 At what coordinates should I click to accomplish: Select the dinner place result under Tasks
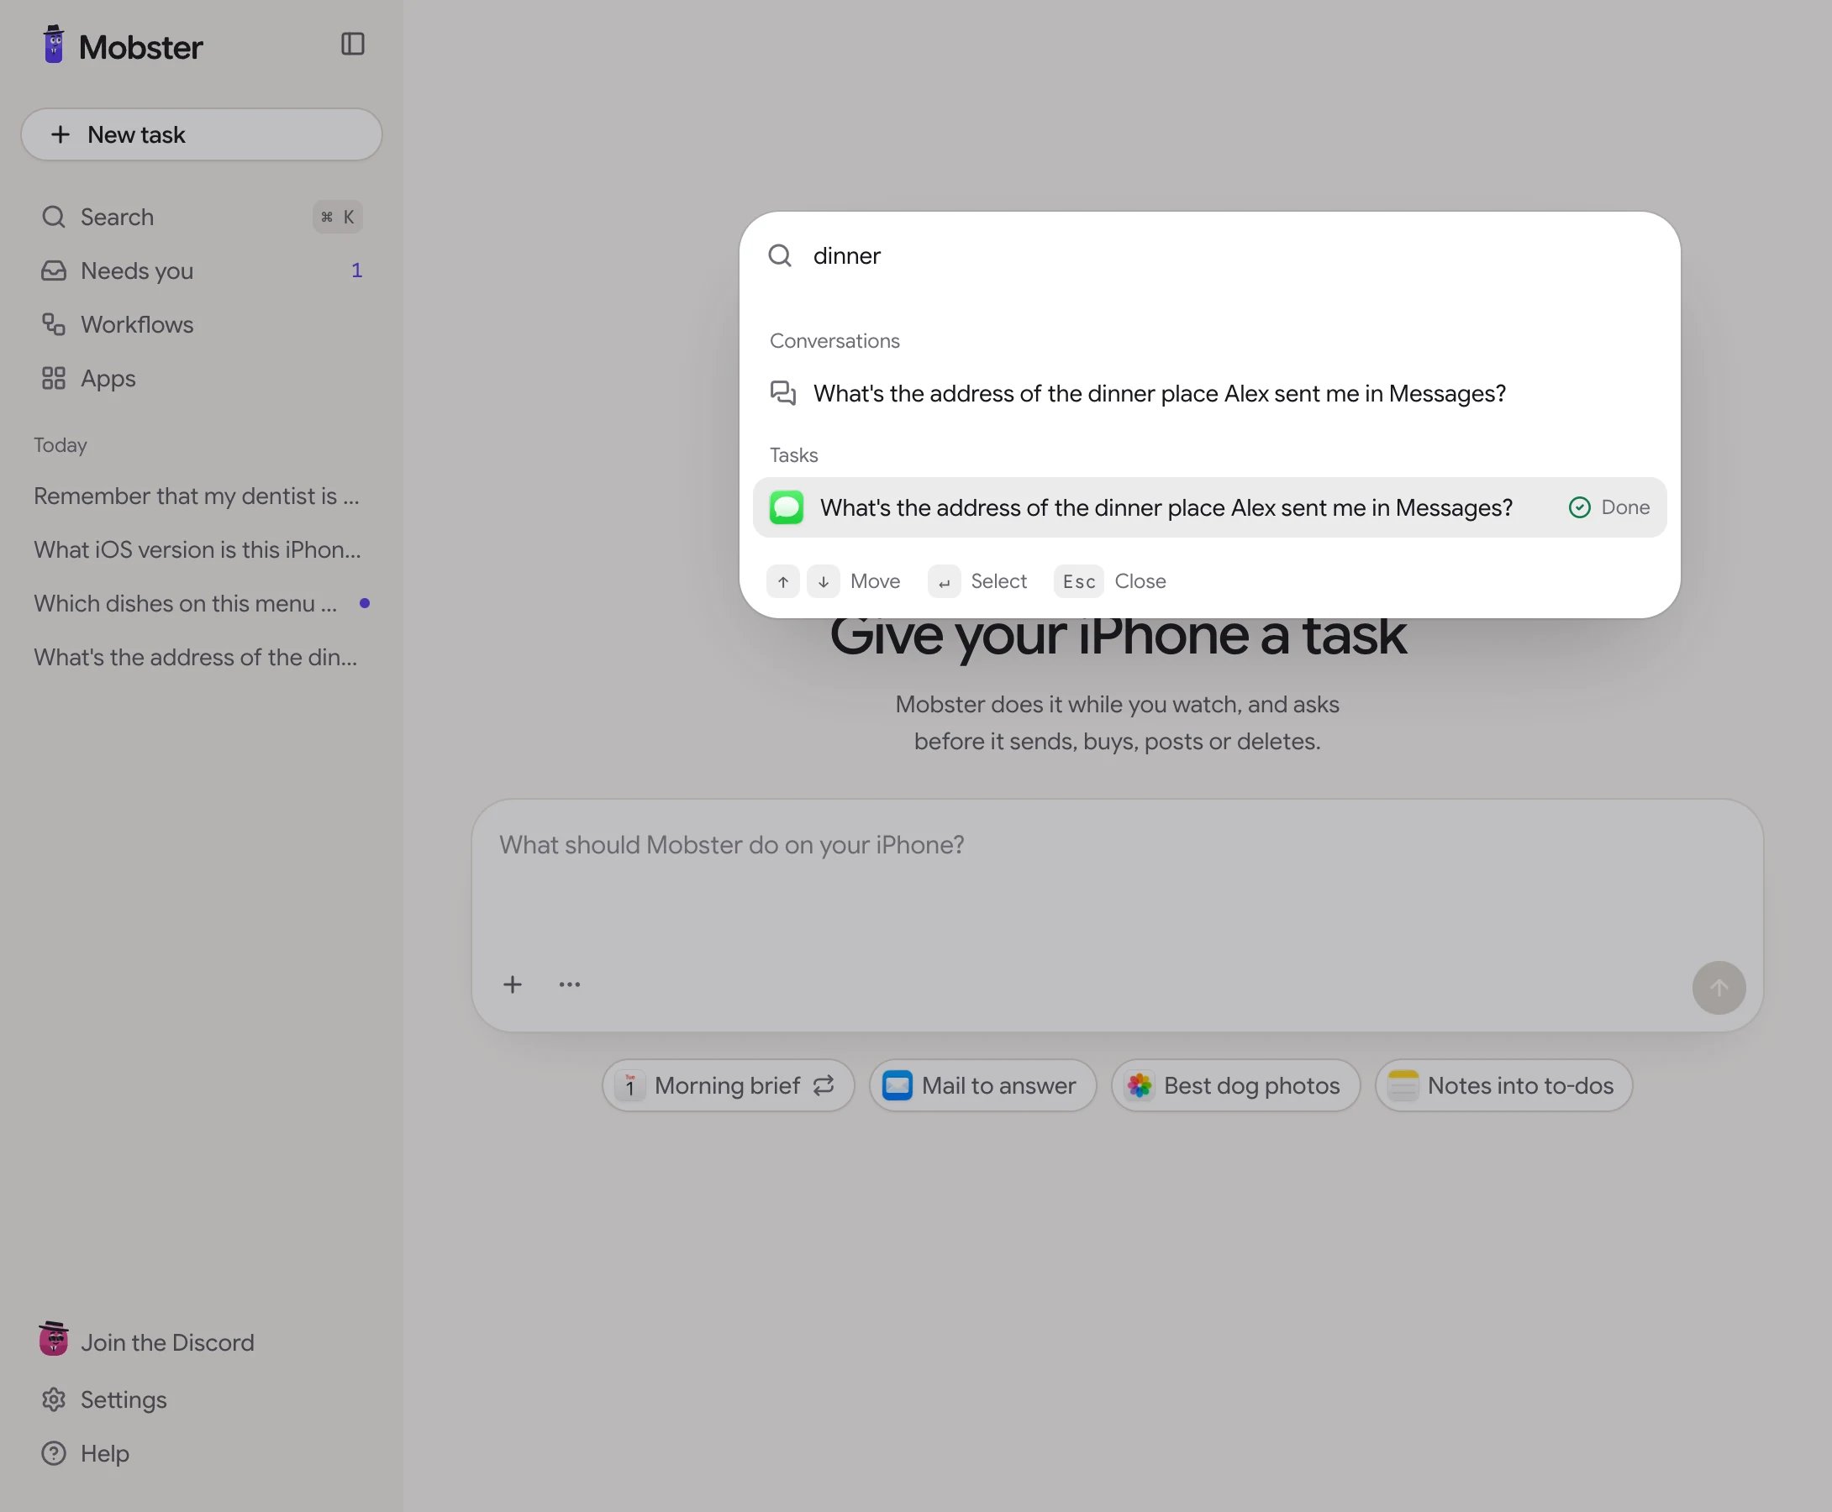coord(1209,507)
